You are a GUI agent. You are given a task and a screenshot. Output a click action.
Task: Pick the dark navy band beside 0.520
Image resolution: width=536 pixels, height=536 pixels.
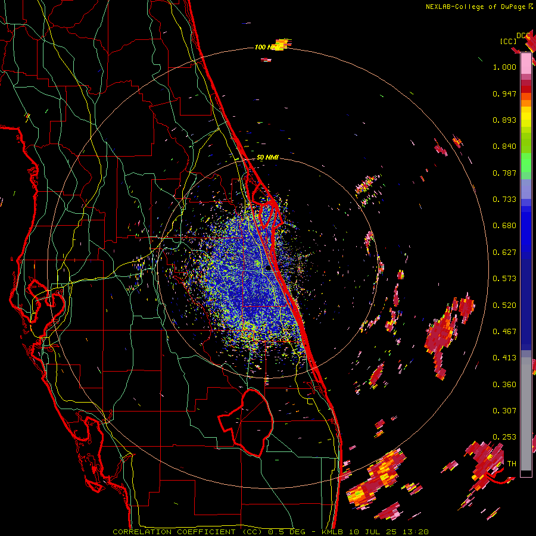coord(526,304)
